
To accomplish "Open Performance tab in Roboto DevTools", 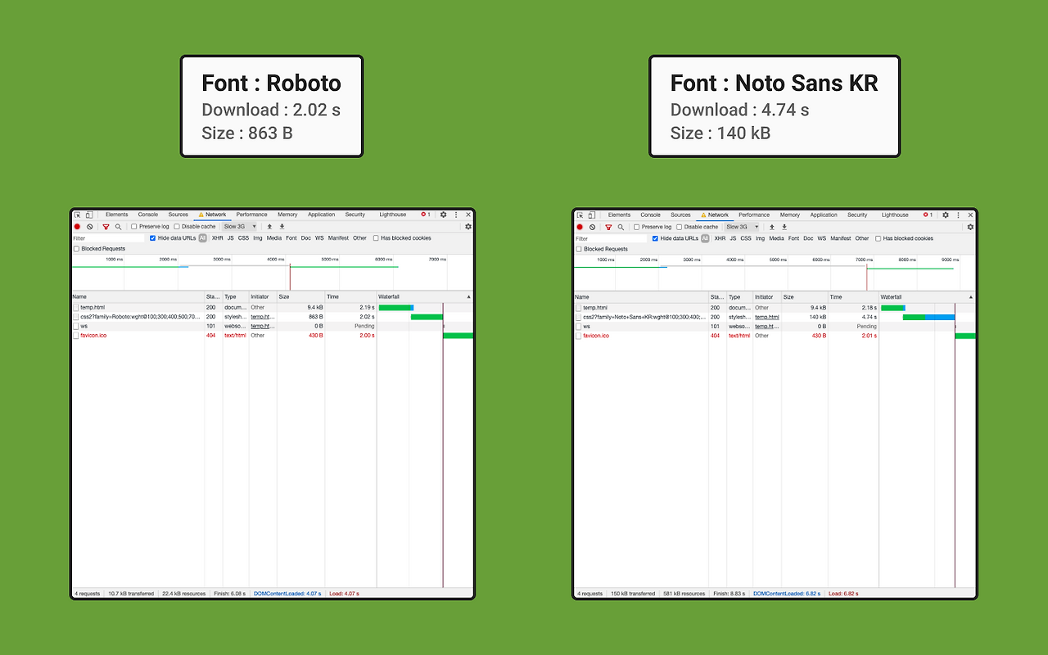I will [x=252, y=215].
